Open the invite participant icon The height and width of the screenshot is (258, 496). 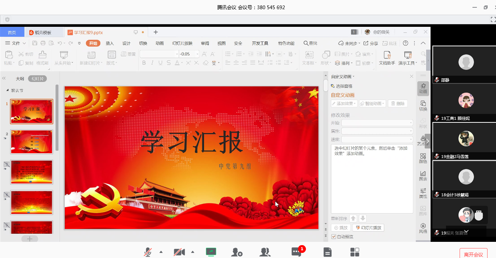[236, 252]
